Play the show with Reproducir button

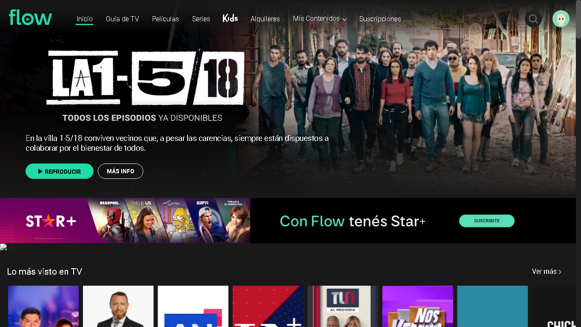(60, 171)
